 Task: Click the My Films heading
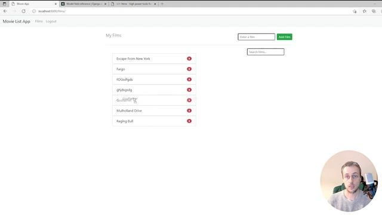[113, 35]
